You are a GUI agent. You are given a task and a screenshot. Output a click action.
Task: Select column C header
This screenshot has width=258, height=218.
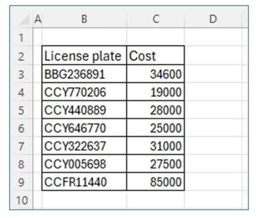(156, 19)
